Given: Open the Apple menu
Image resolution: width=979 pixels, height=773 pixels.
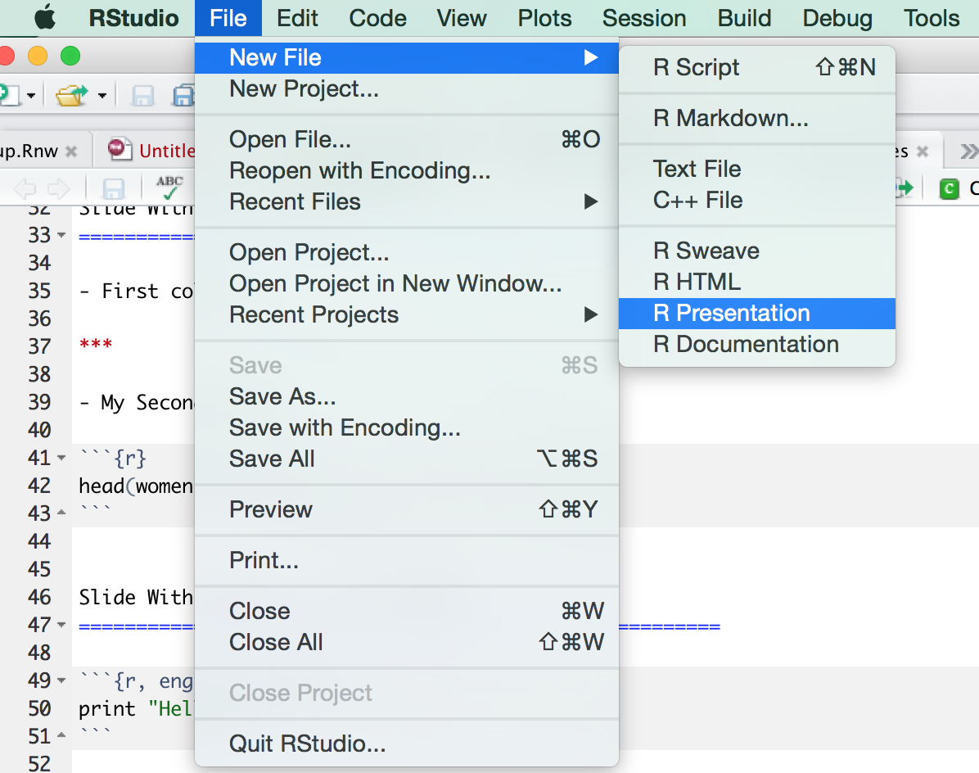Looking at the screenshot, I should click(44, 18).
